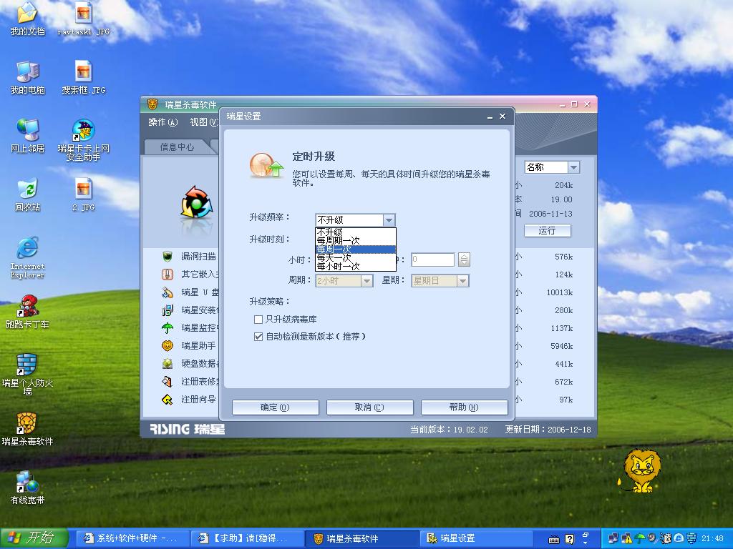The height and width of the screenshot is (549, 733).
Task: Uncheck 自动检测最新版本(推荐) checkbox
Action: 258,337
